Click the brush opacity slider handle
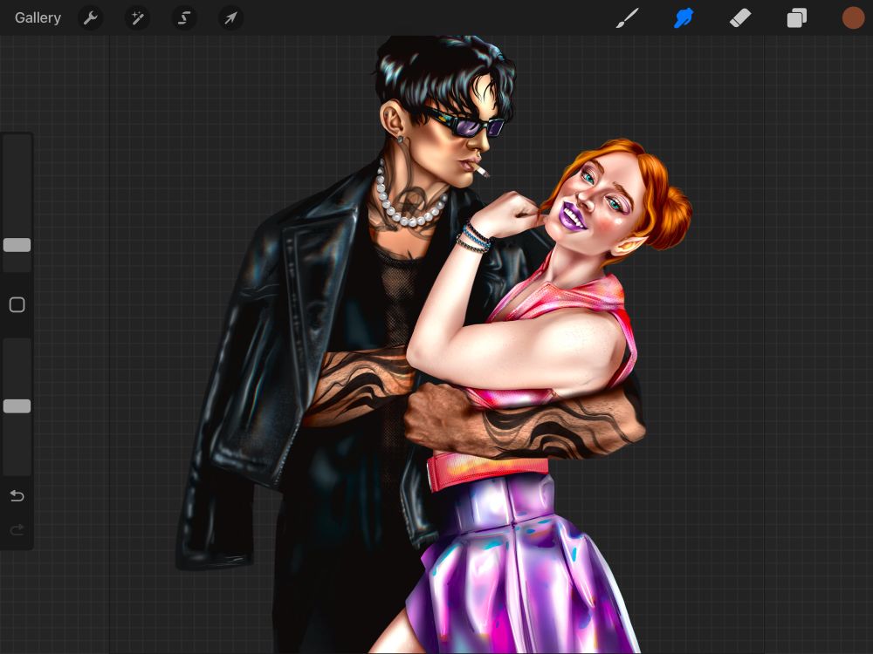The height and width of the screenshot is (654, 873). (17, 406)
